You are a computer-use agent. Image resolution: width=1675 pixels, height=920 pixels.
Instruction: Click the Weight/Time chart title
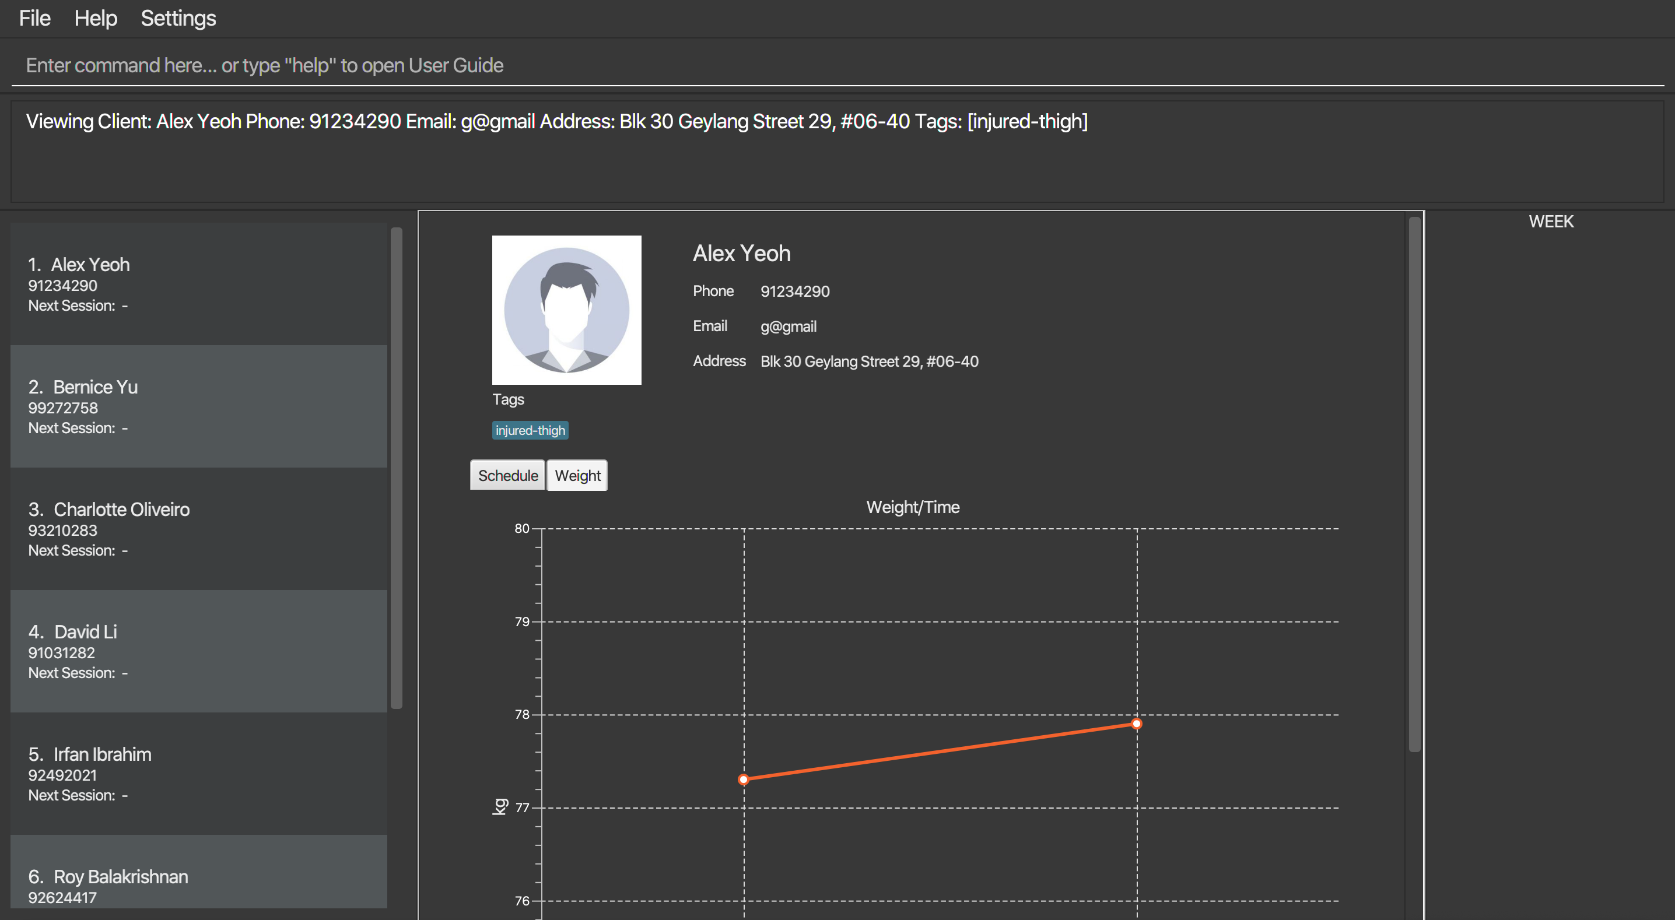913,507
